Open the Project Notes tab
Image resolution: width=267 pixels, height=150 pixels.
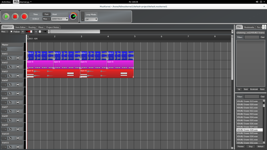53,27
